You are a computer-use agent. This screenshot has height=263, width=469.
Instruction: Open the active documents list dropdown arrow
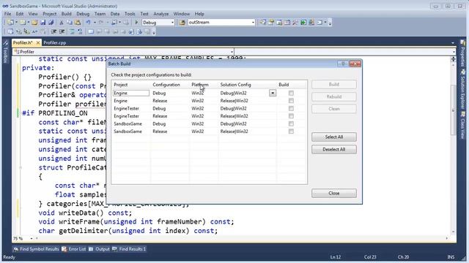[x=453, y=43]
